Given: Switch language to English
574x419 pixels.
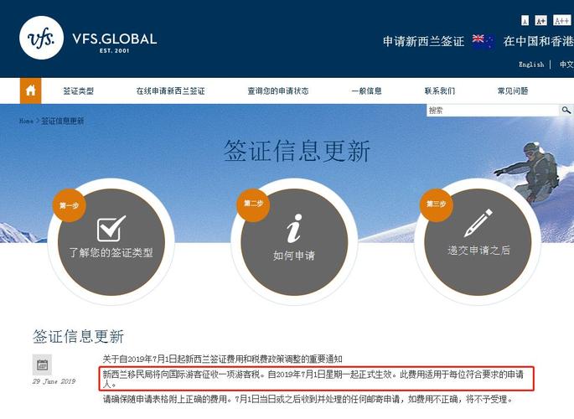Looking at the screenshot, I should (531, 65).
